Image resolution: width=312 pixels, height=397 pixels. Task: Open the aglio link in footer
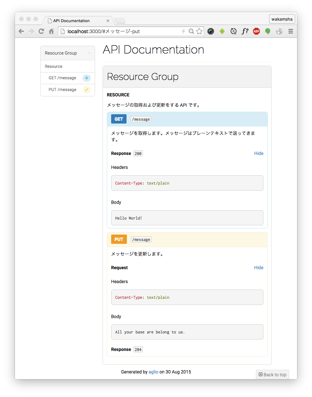tap(153, 372)
